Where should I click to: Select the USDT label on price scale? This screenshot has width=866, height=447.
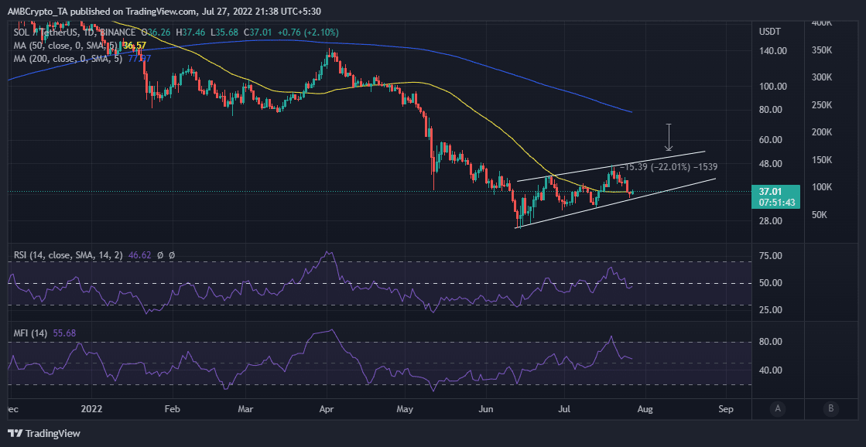point(768,31)
